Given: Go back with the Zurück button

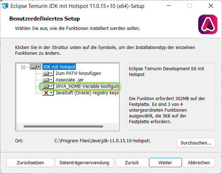Looking at the screenshot, I should 132,162.
